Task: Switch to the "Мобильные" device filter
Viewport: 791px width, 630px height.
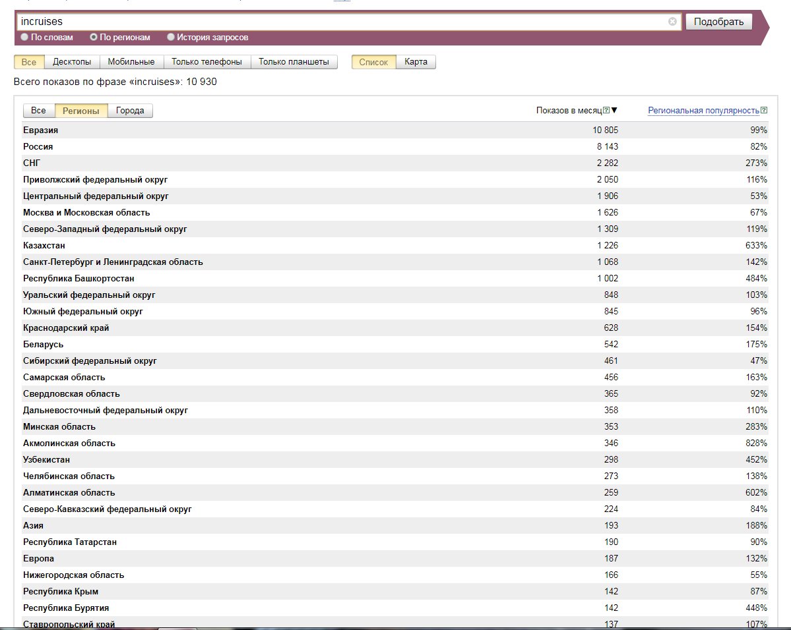Action: click(x=131, y=62)
